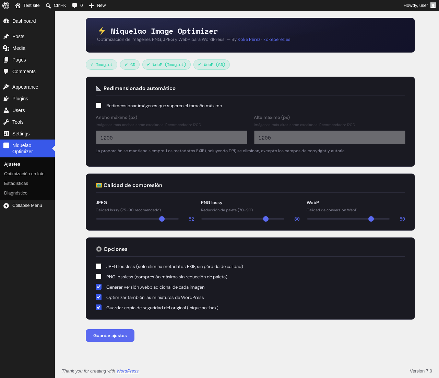Click the Comments bubble icon in sidebar
439x378 pixels.
[x=6, y=71]
